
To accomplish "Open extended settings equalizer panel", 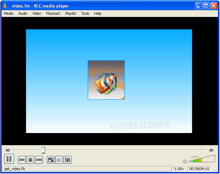I will tap(68, 160).
